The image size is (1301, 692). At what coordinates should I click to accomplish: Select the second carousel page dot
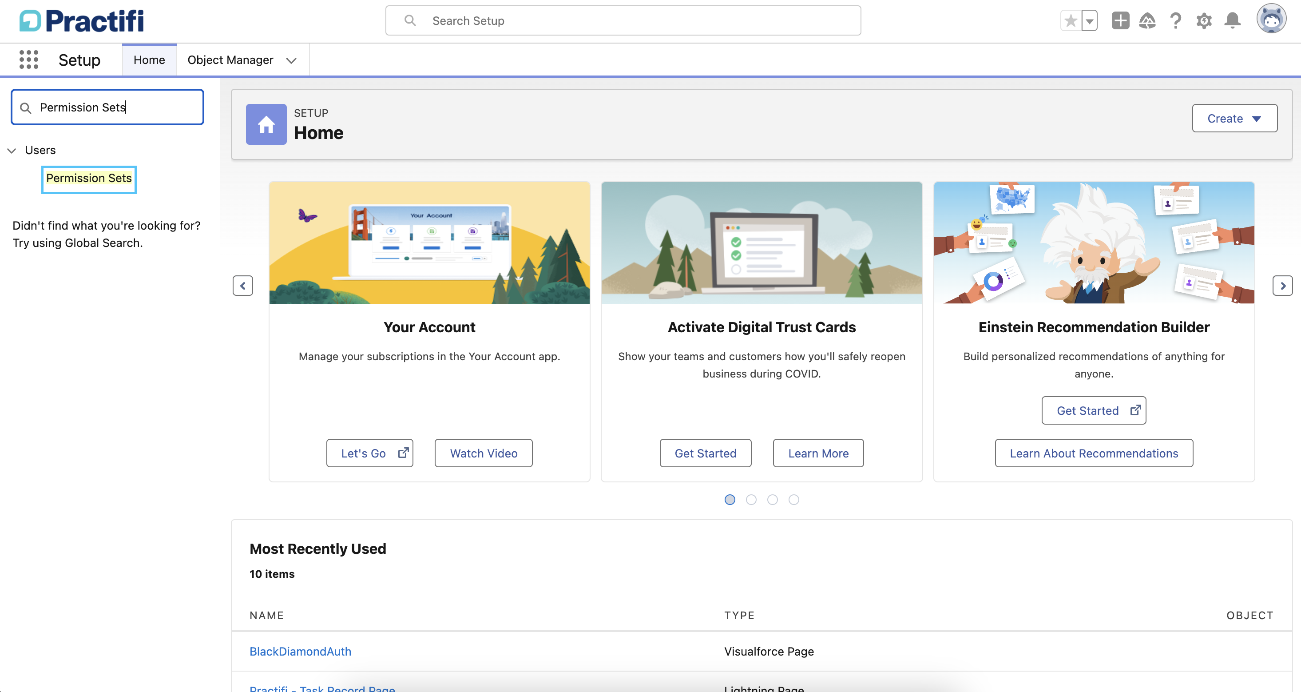click(x=751, y=500)
